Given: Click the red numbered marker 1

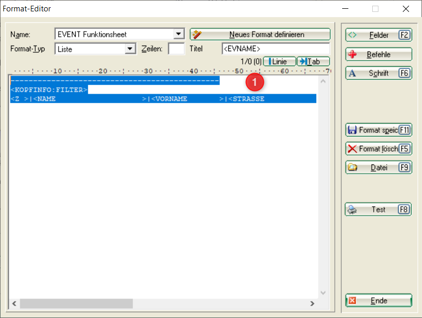Looking at the screenshot, I should [255, 81].
